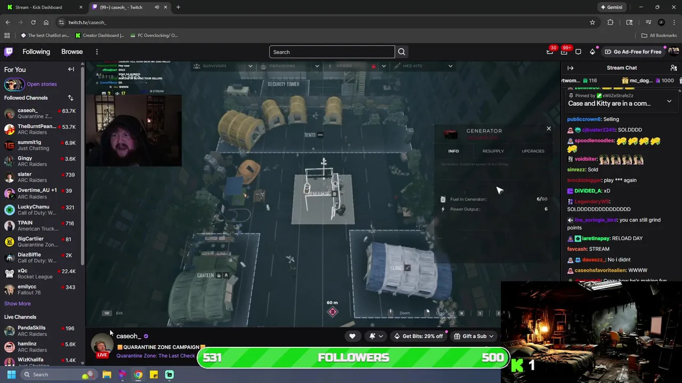The height and width of the screenshot is (383, 682).
Task: Click Get Bits: 29% off button
Action: pos(418,336)
